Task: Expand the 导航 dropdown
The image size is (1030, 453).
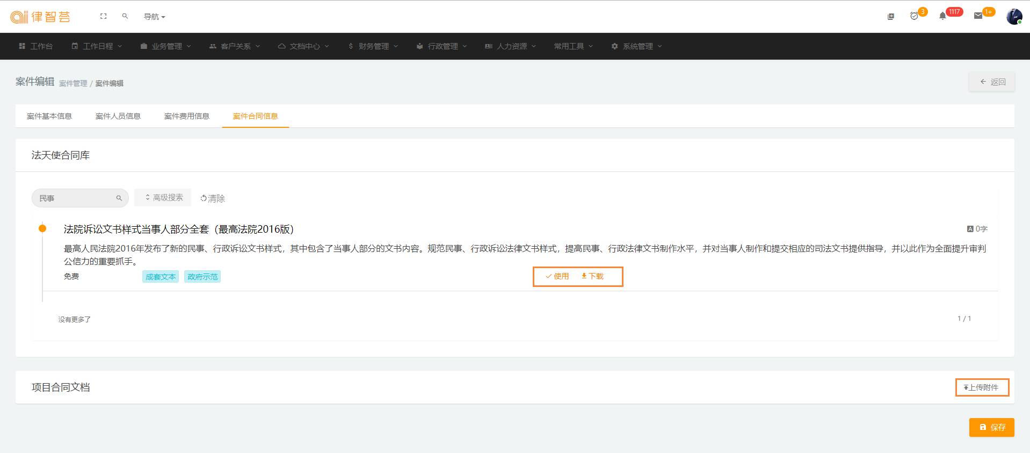Action: pos(154,17)
